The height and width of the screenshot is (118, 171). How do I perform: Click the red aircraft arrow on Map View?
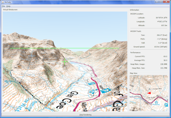149,93
